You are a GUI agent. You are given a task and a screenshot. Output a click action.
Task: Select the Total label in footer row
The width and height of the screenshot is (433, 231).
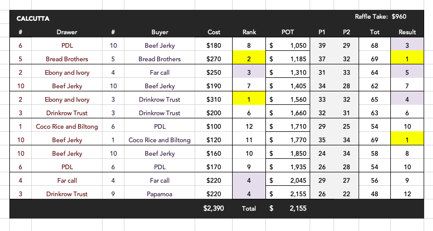tap(249, 209)
